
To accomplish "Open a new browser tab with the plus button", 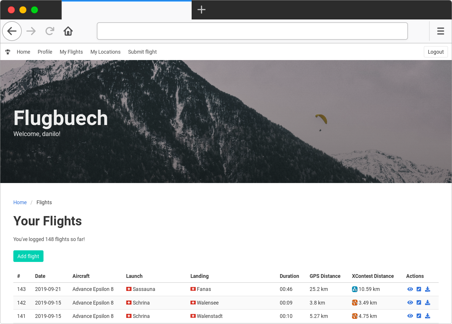I will click(x=201, y=10).
